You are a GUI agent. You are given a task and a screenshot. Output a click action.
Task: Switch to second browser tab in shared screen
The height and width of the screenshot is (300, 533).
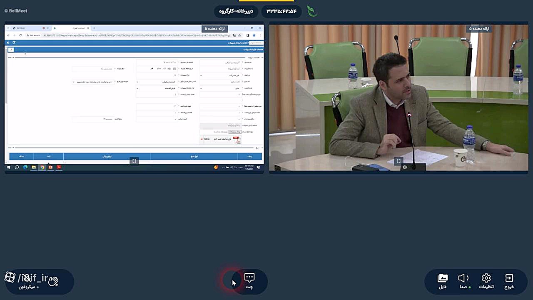coord(71,28)
